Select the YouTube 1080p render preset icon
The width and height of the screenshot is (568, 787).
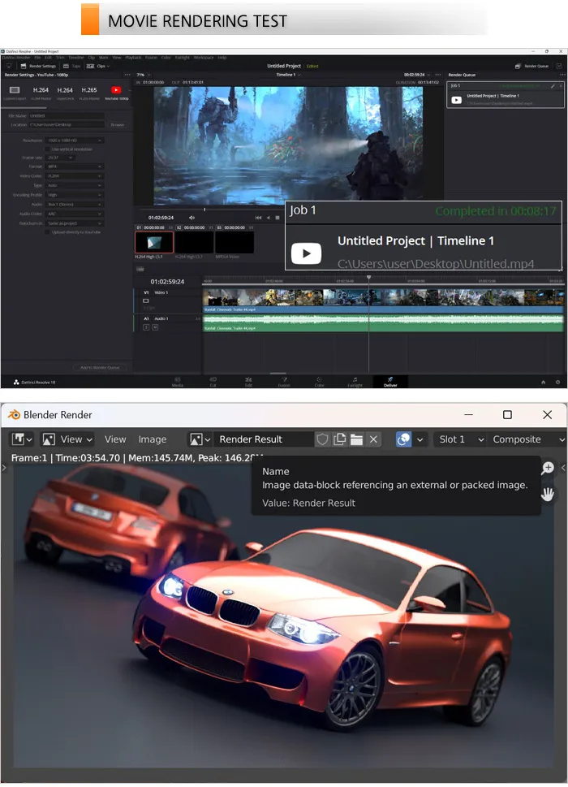tap(116, 90)
